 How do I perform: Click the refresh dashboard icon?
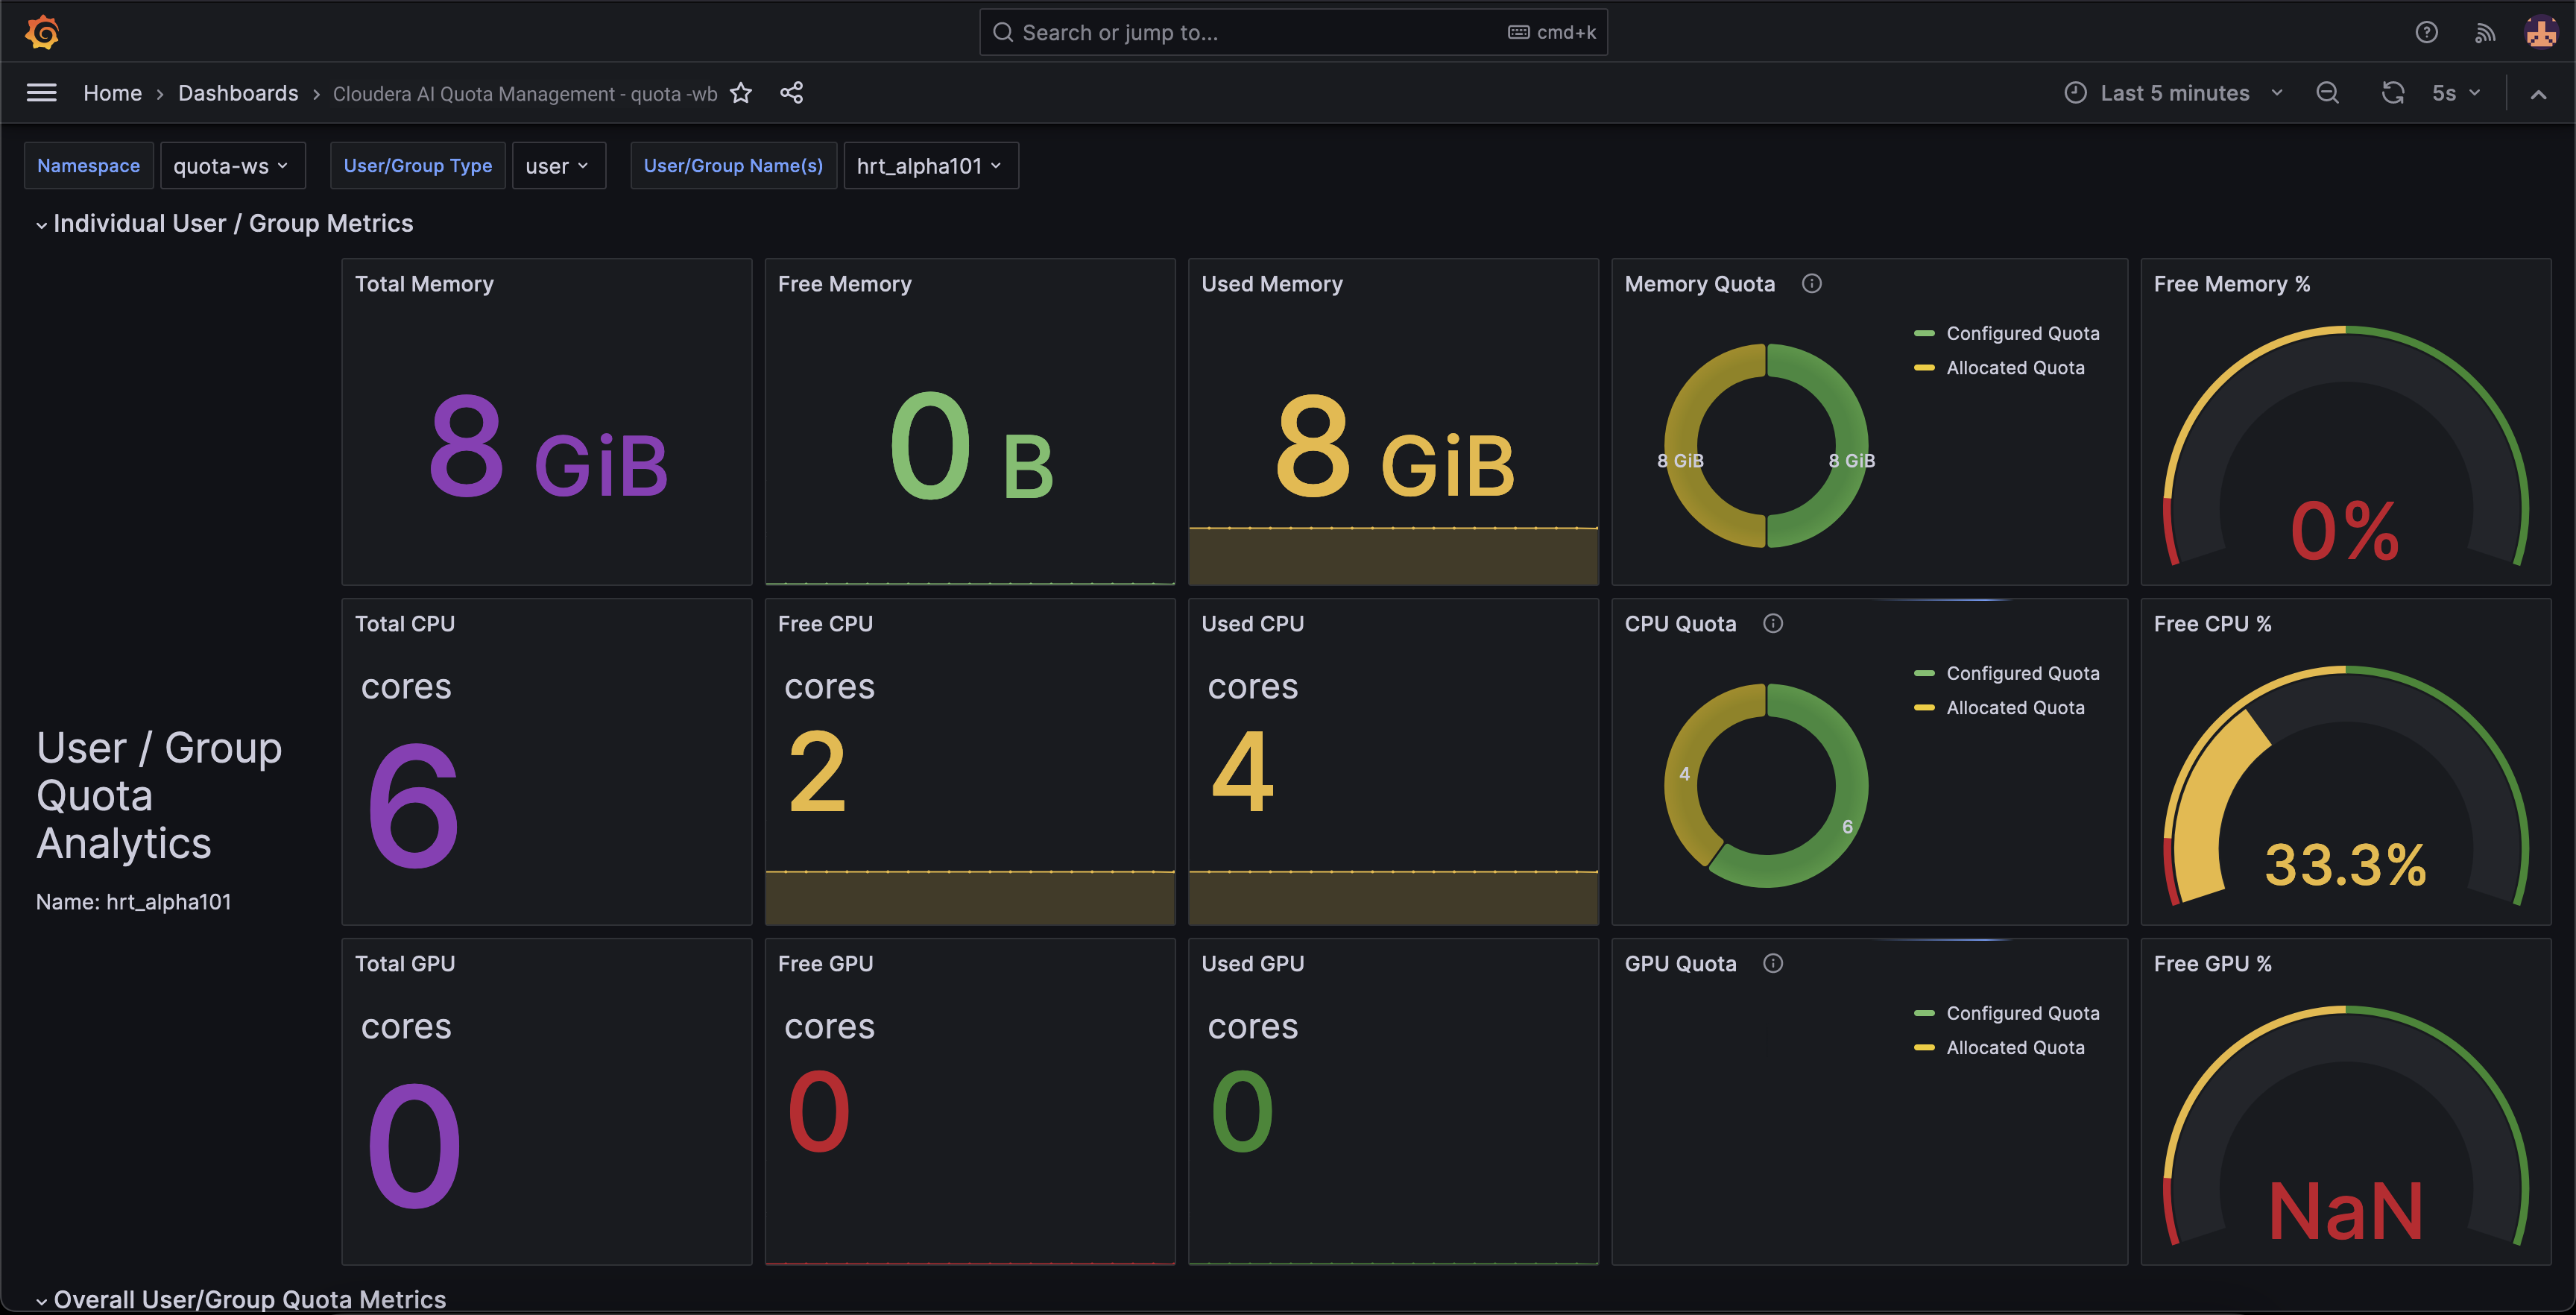click(2392, 93)
